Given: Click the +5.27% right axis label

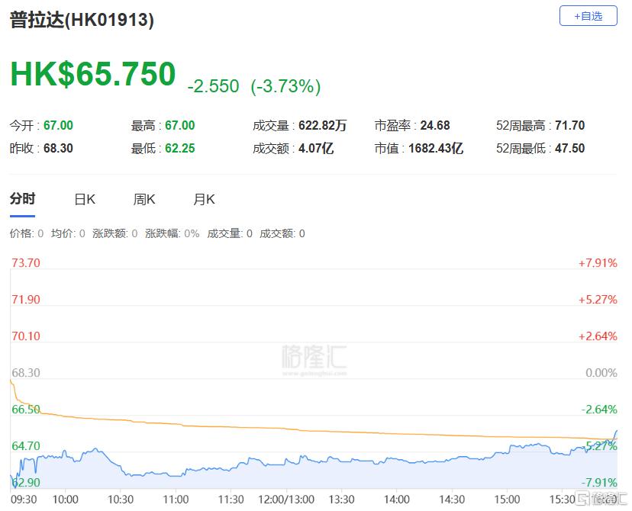Looking at the screenshot, I should (598, 300).
